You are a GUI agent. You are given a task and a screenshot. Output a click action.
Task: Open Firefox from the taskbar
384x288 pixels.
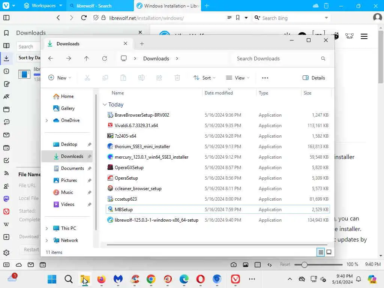tap(101, 279)
